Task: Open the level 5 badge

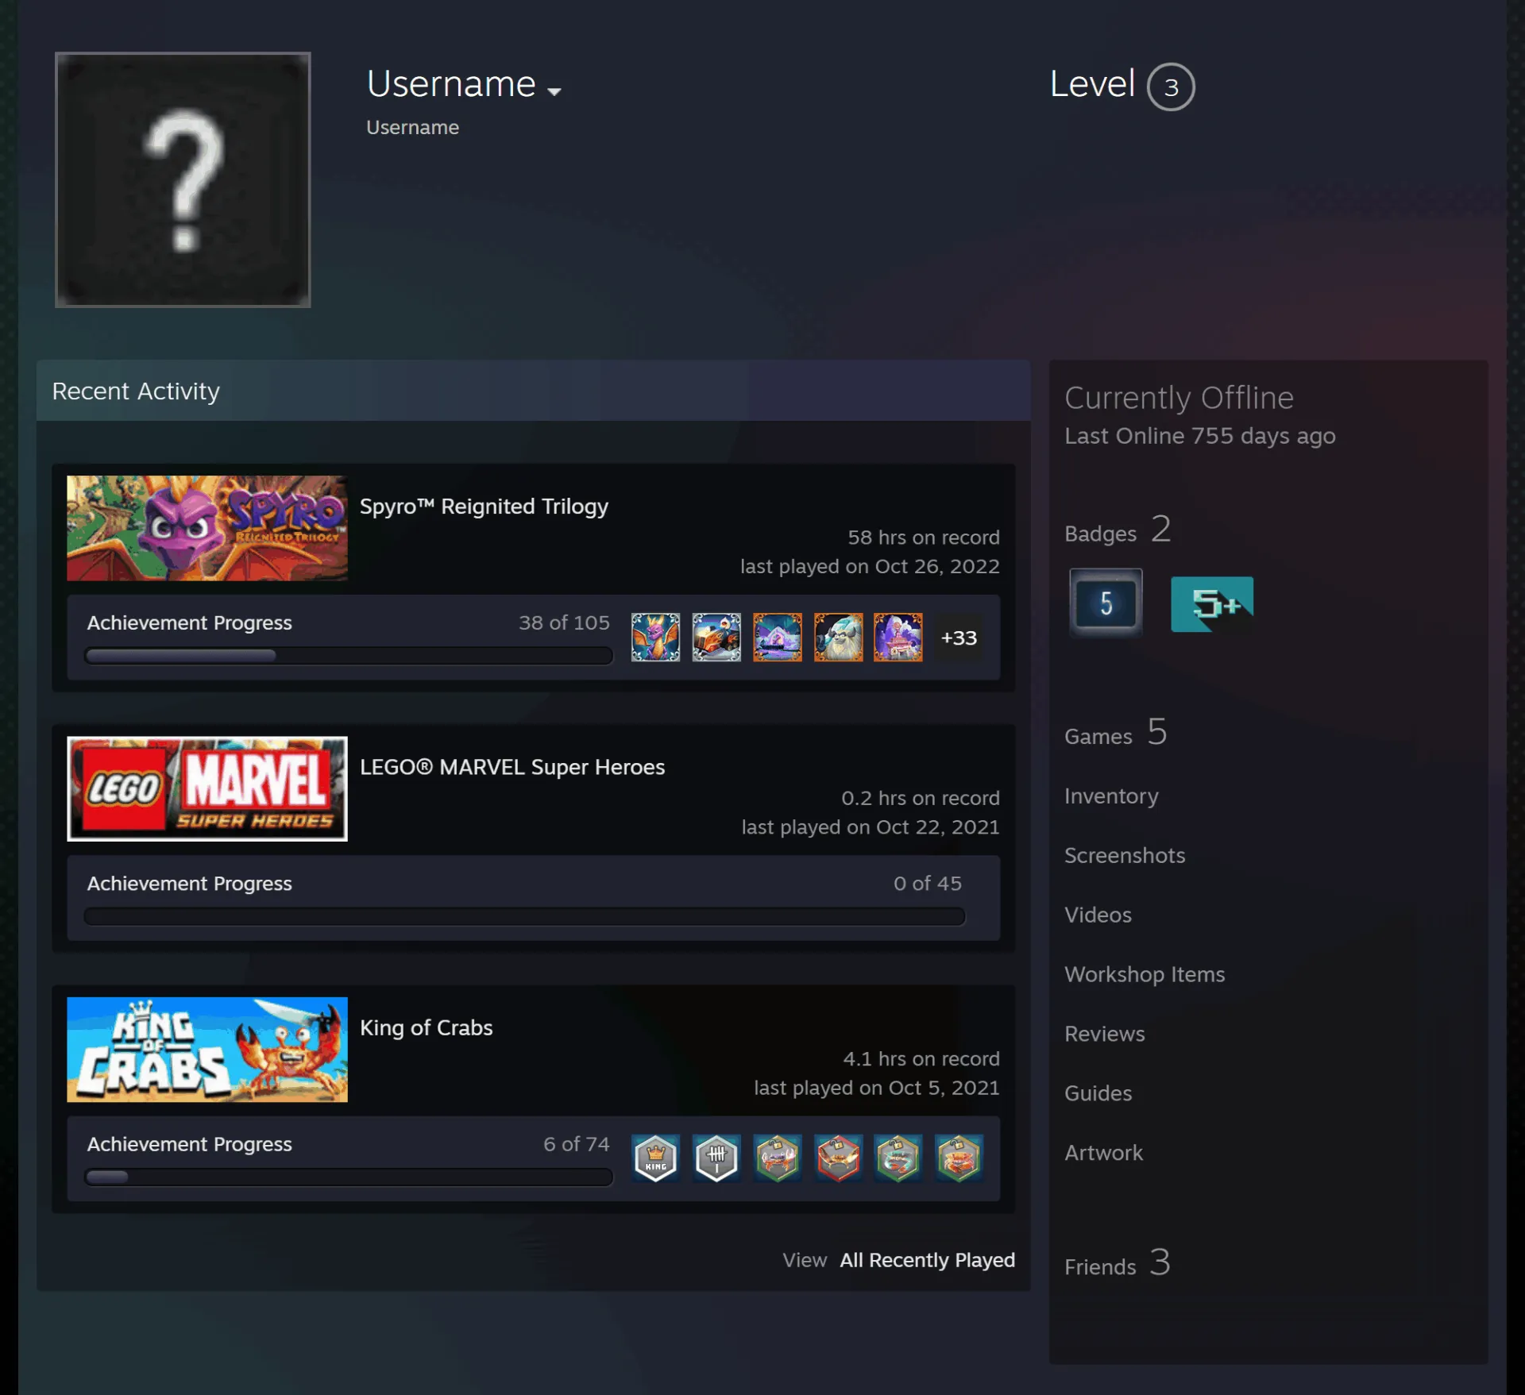Action: coord(1106,603)
